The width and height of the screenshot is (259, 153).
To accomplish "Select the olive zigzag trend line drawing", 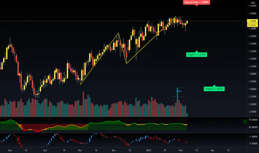I will coord(126,63).
